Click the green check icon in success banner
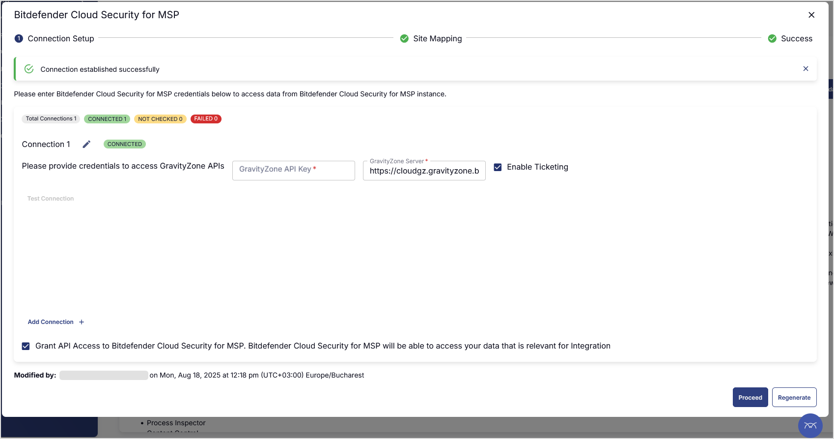This screenshot has width=834, height=439. [29, 69]
